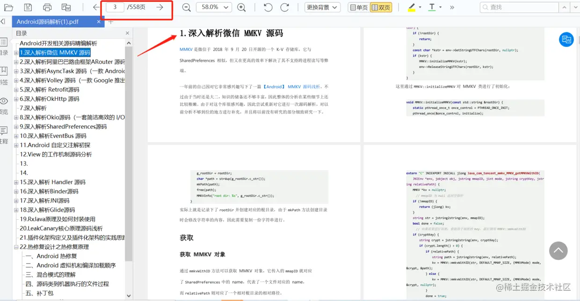The image size is (580, 301).
Task: Click the green text underline tool icon
Action: point(432,7)
